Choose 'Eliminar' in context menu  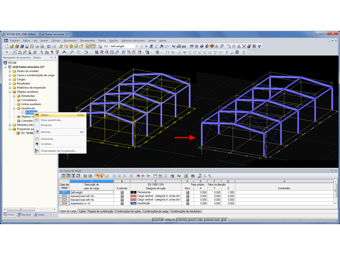tap(60, 132)
